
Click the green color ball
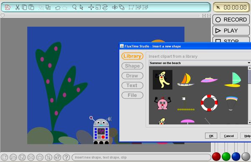coord(226,157)
